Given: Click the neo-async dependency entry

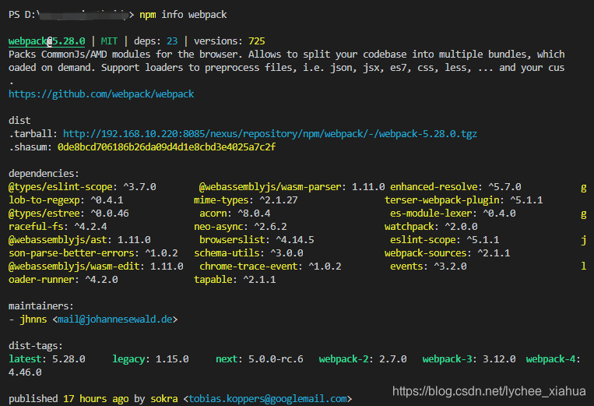Looking at the screenshot, I should pos(241,227).
